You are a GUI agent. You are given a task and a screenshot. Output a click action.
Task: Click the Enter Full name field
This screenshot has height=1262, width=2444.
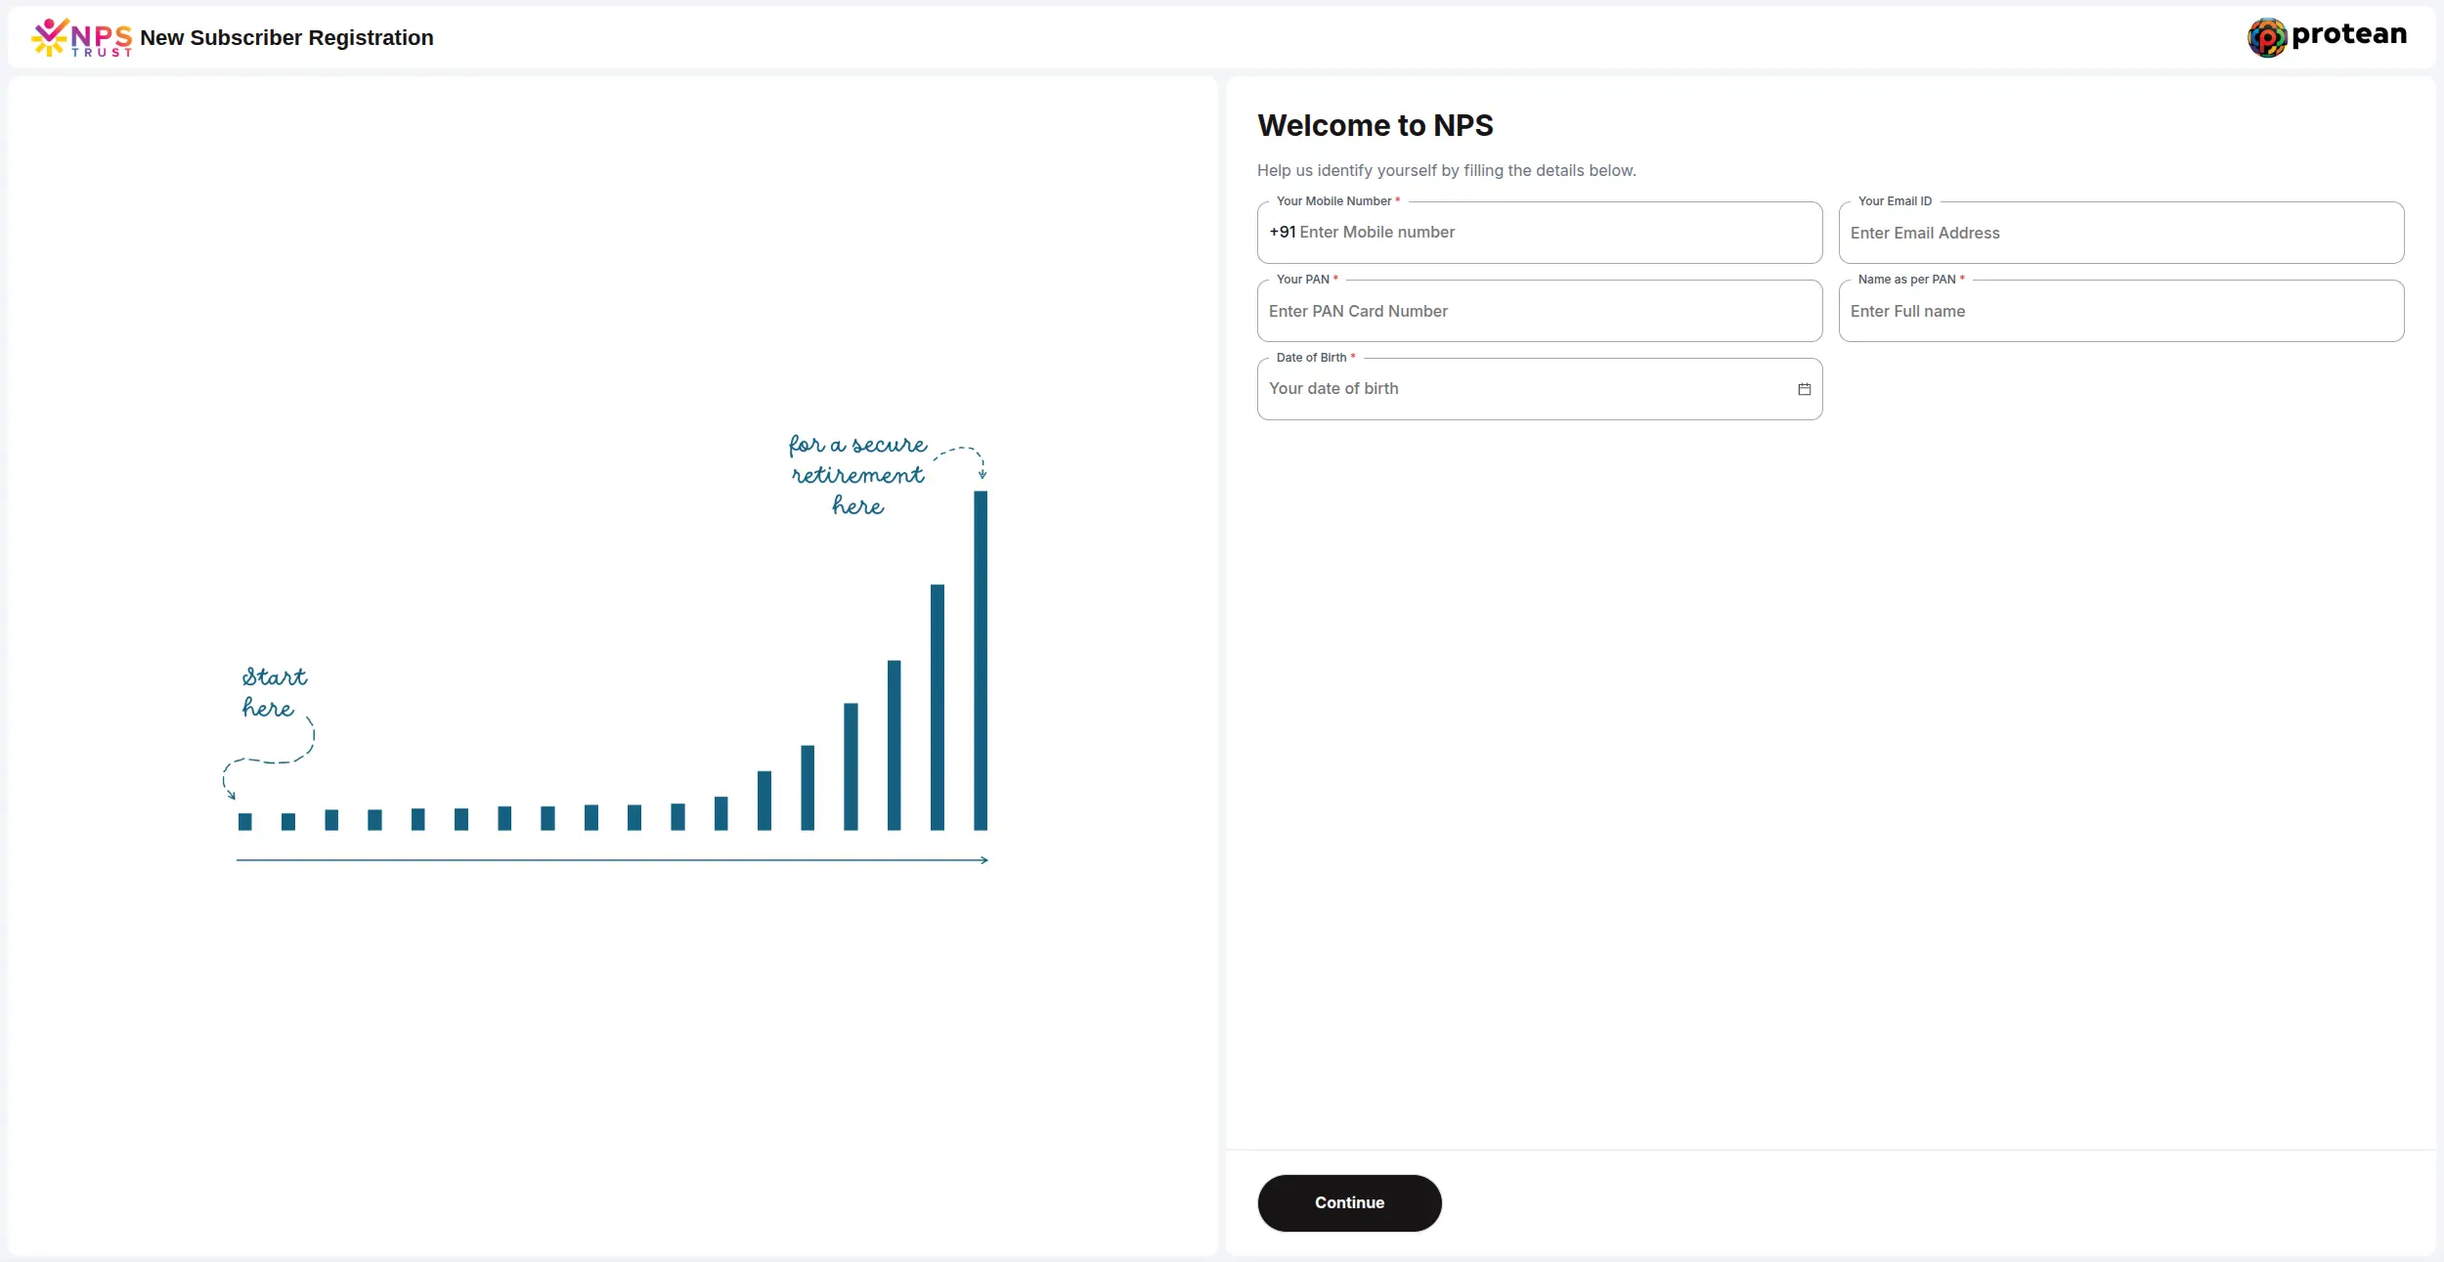[x=2120, y=312]
